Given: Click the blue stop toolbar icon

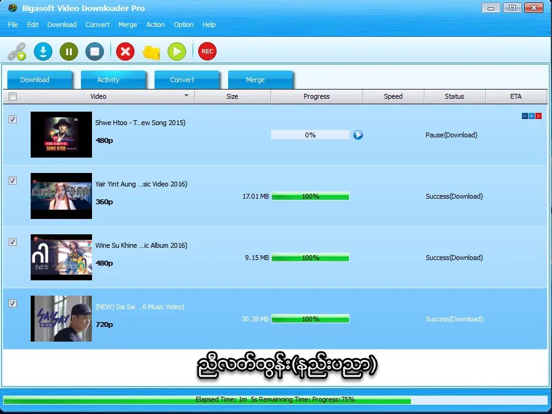Looking at the screenshot, I should click(94, 52).
